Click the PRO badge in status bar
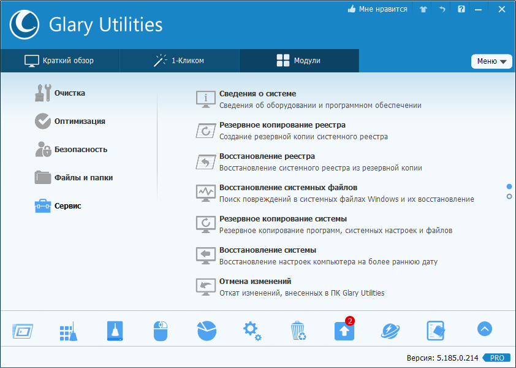This screenshot has height=368, width=516. point(497,358)
